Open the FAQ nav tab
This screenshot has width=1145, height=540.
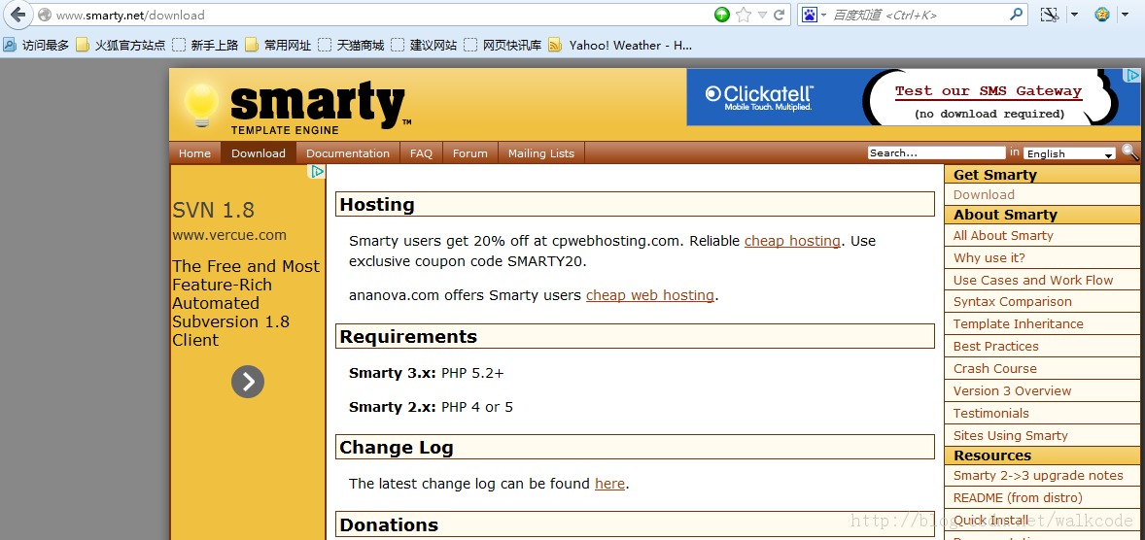[x=421, y=153]
